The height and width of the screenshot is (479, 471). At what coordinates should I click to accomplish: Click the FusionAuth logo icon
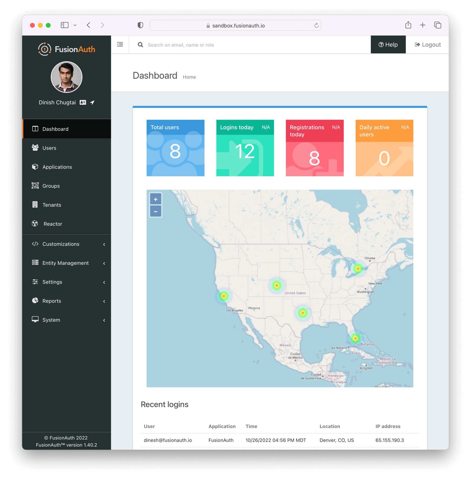(45, 49)
